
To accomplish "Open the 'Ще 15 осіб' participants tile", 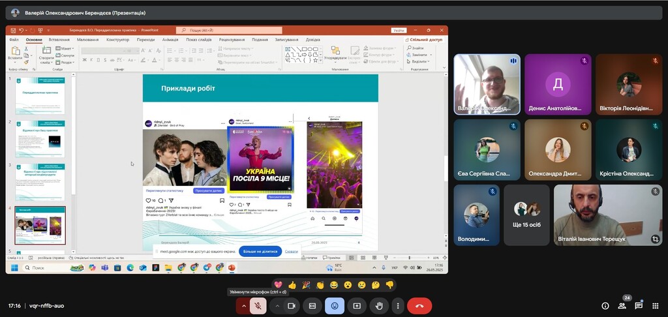I will pos(526,215).
